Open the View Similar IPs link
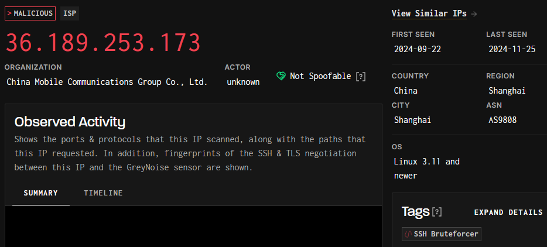 tap(429, 13)
